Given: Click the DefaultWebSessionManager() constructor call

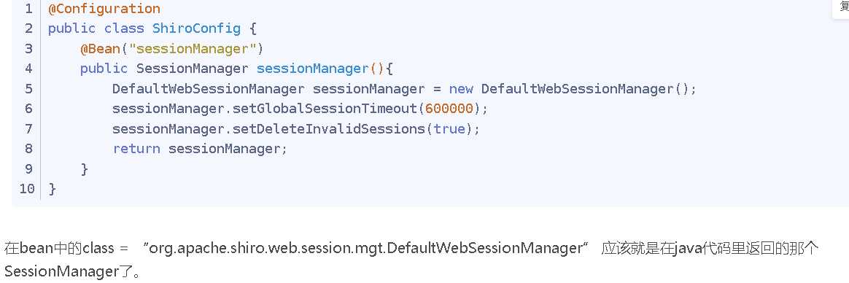Looking at the screenshot, I should (x=585, y=89).
